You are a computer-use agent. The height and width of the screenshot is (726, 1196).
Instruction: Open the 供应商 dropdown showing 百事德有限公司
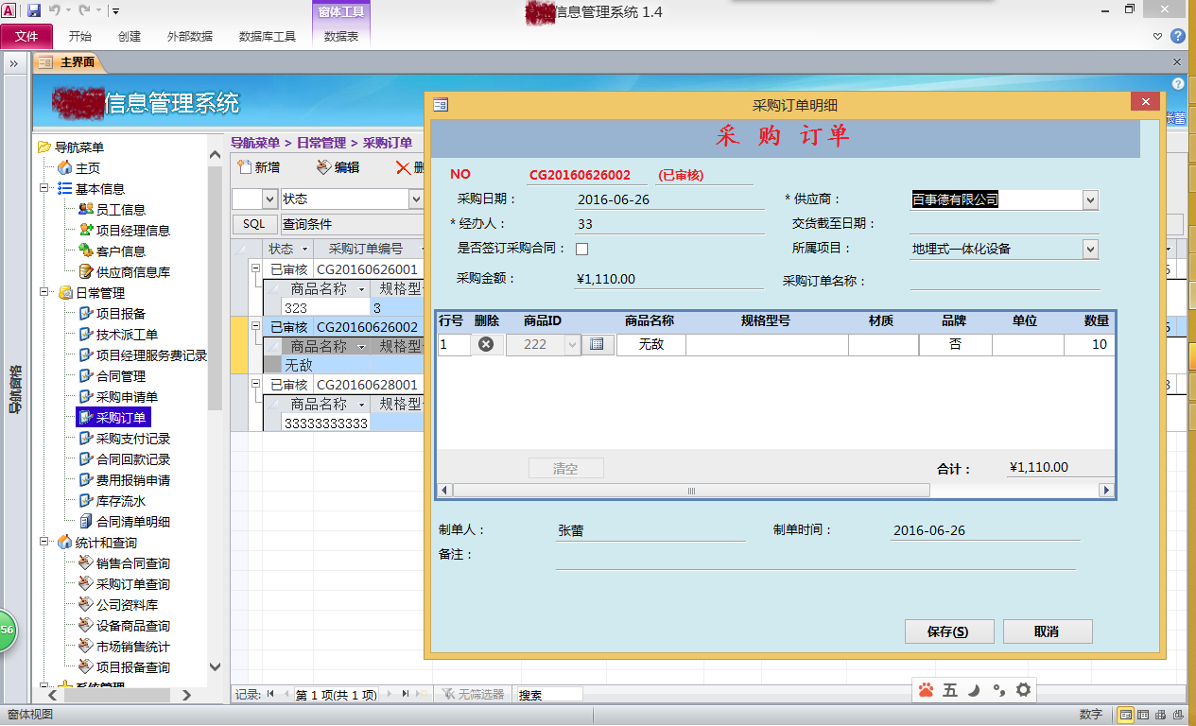[x=1090, y=200]
